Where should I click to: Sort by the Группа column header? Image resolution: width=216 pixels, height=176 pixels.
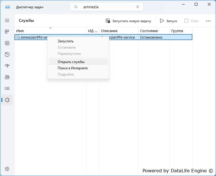[181, 31]
